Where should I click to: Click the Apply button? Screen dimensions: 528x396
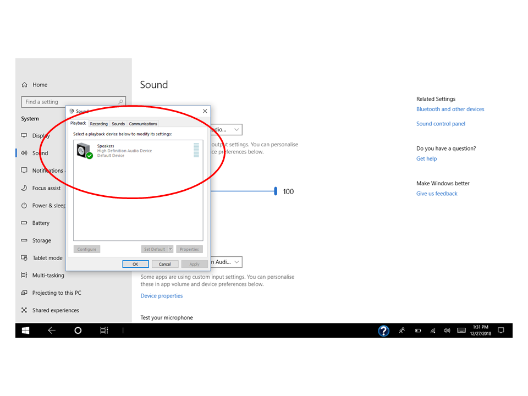click(194, 264)
